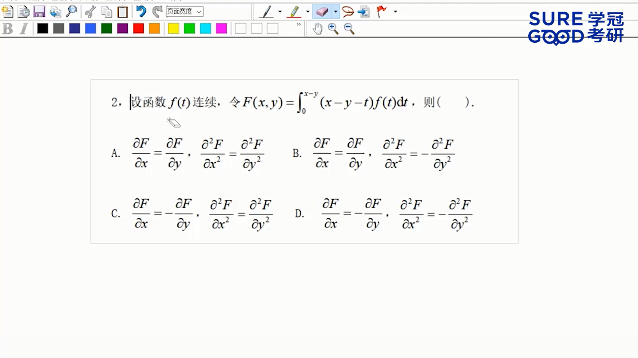The image size is (638, 358).
Task: Open the 页面宽度 zoom dropdown
Action: [x=184, y=12]
